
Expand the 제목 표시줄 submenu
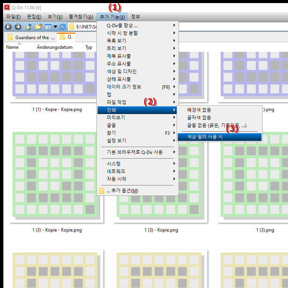tap(137, 56)
